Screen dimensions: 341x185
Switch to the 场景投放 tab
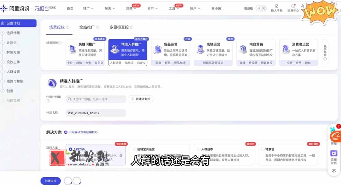57,27
